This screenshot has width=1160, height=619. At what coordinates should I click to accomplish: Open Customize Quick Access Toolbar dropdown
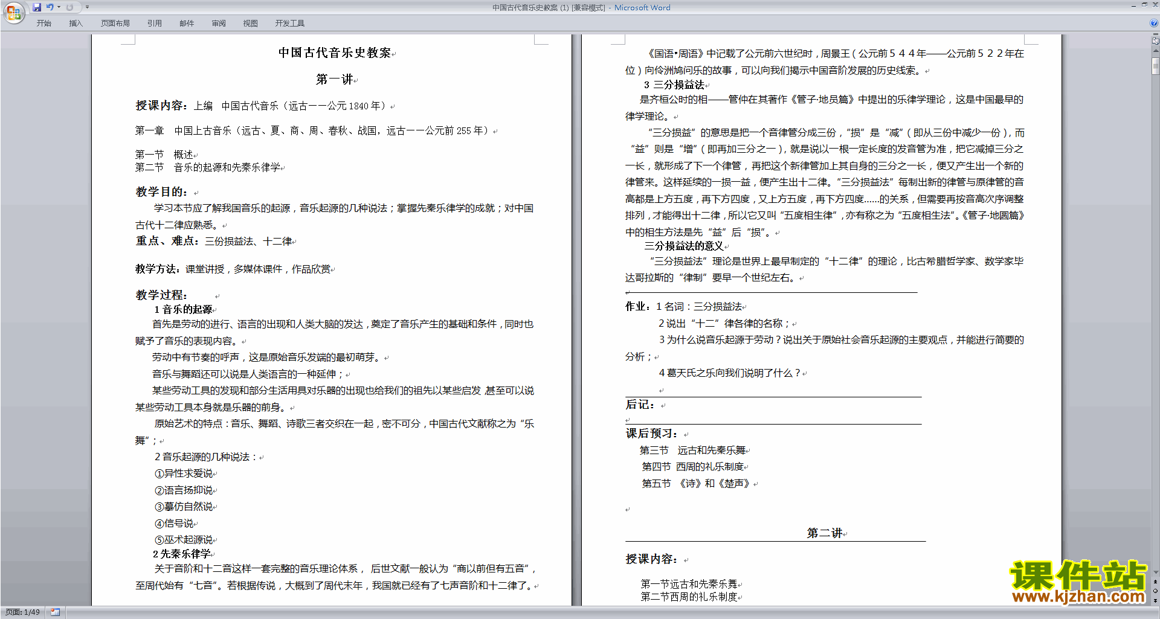pos(87,7)
